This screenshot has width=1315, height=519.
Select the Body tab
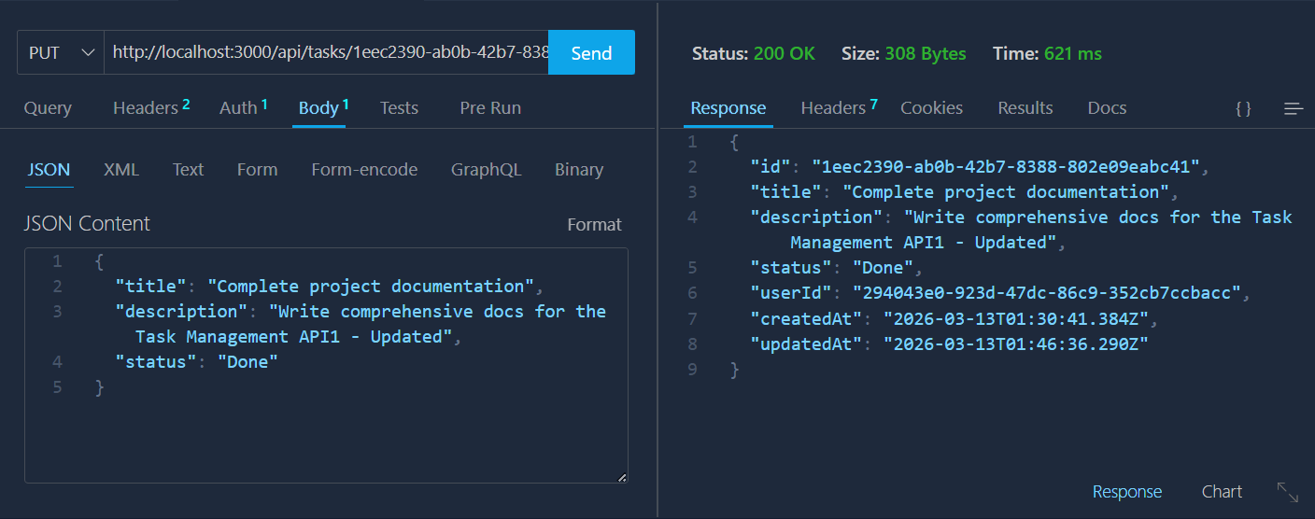(323, 108)
